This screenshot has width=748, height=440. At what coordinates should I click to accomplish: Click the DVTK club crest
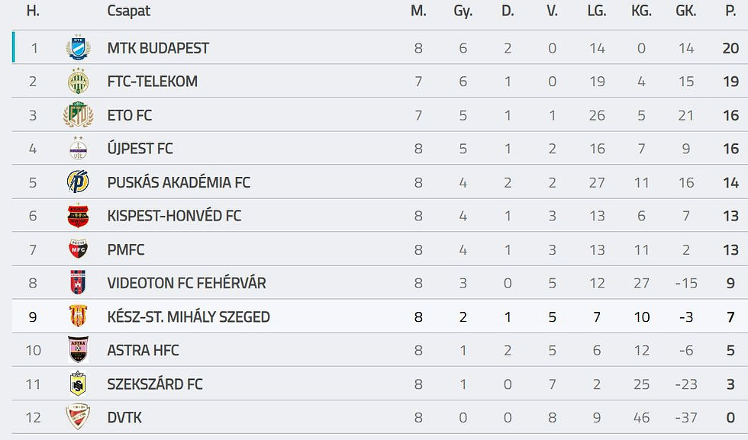78,416
